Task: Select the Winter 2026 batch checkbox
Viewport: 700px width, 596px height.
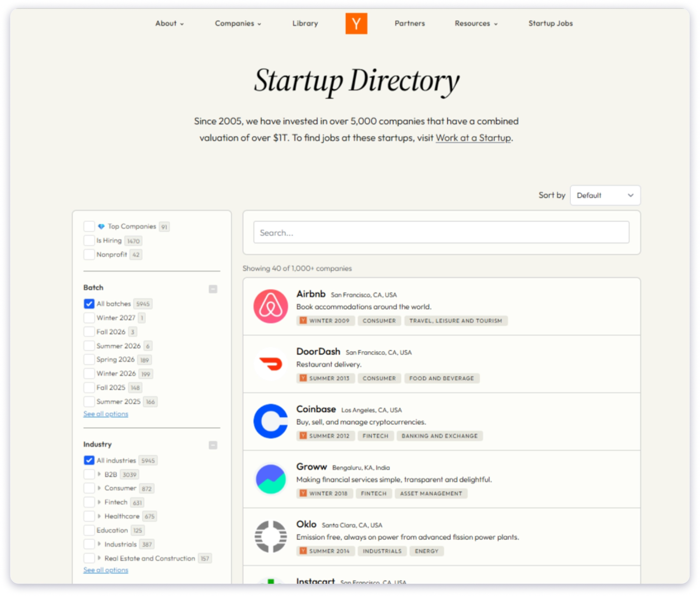Action: coord(89,373)
